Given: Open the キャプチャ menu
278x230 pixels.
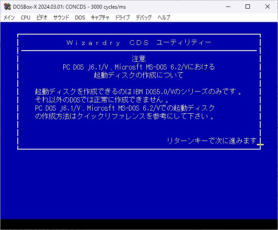Looking at the screenshot, I should click(100, 18).
